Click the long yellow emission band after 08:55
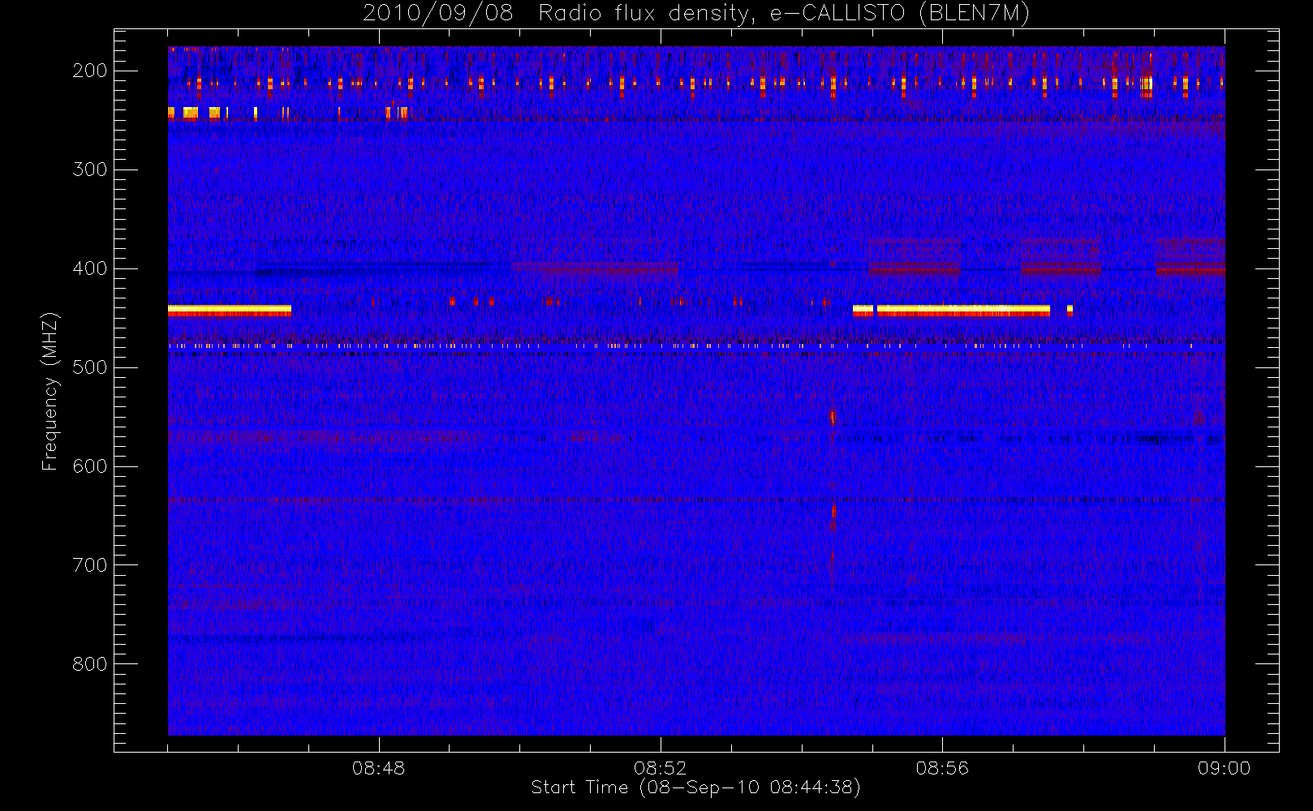The width and height of the screenshot is (1313, 811). click(963, 310)
